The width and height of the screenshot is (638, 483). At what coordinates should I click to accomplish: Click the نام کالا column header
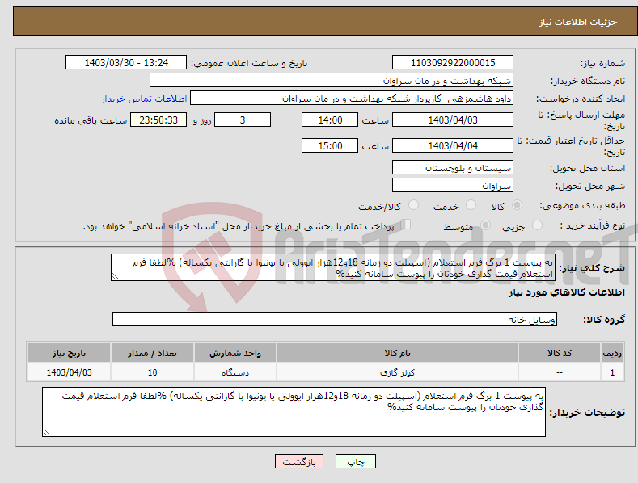397,353
